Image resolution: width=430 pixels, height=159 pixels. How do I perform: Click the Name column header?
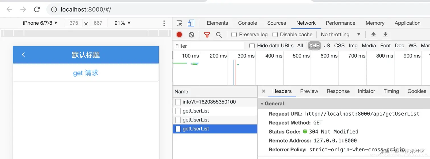click(215, 92)
